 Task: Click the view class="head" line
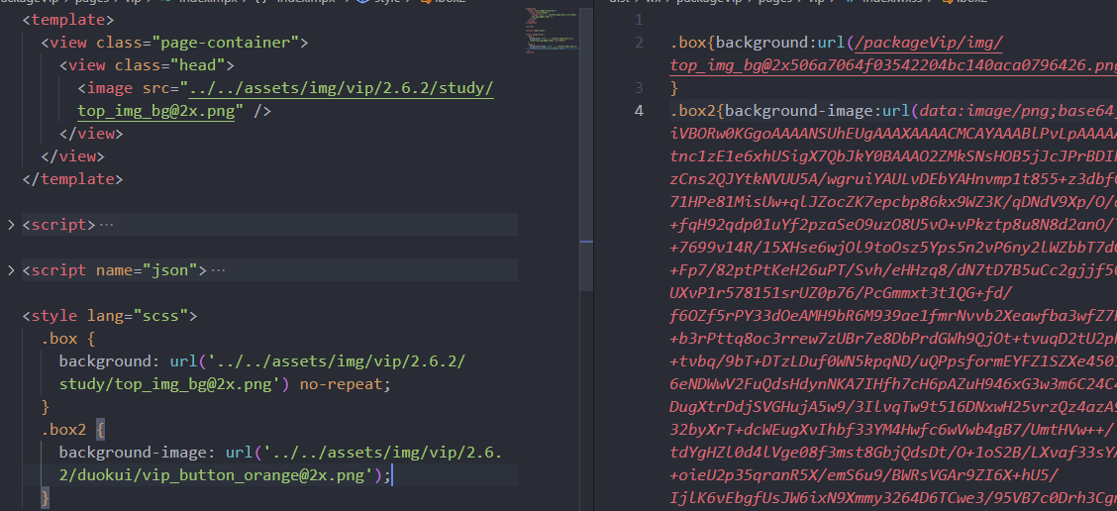(x=147, y=65)
